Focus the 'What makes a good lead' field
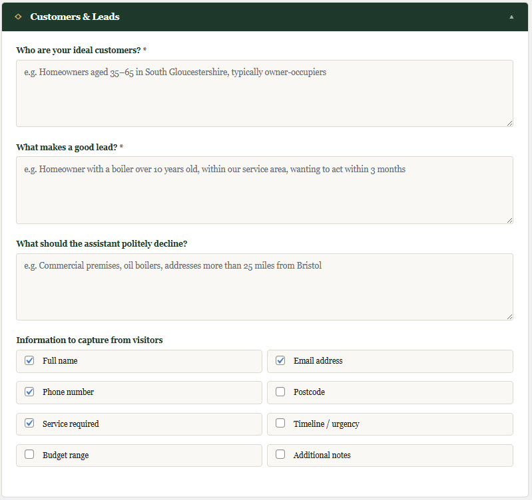 (264, 190)
